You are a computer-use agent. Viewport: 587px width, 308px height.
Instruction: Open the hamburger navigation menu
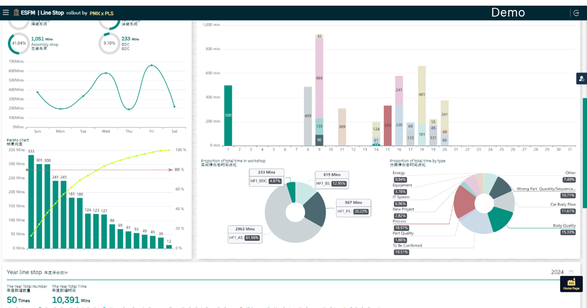point(6,13)
